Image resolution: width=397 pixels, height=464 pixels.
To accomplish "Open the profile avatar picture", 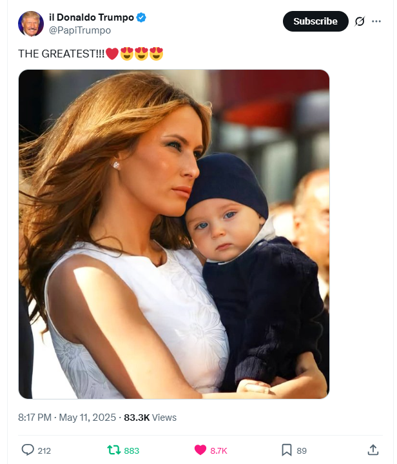I will [x=31, y=24].
